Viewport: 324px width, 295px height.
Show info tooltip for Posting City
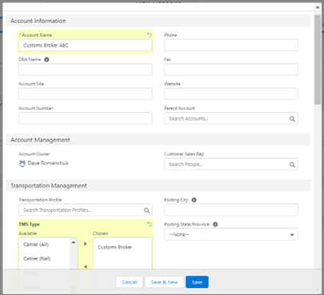pos(194,200)
